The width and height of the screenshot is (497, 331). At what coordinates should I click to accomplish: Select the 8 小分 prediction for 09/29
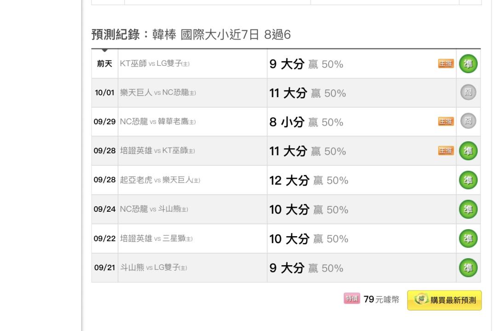(287, 122)
